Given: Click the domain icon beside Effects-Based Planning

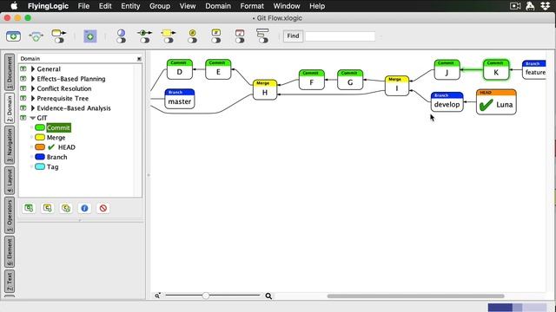Looking at the screenshot, I should [x=23, y=79].
